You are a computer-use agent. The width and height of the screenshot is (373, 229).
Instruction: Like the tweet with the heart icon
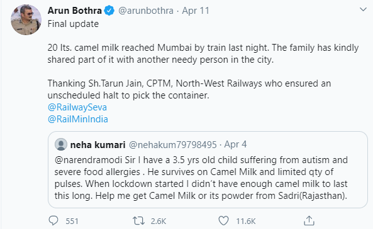click(223, 221)
